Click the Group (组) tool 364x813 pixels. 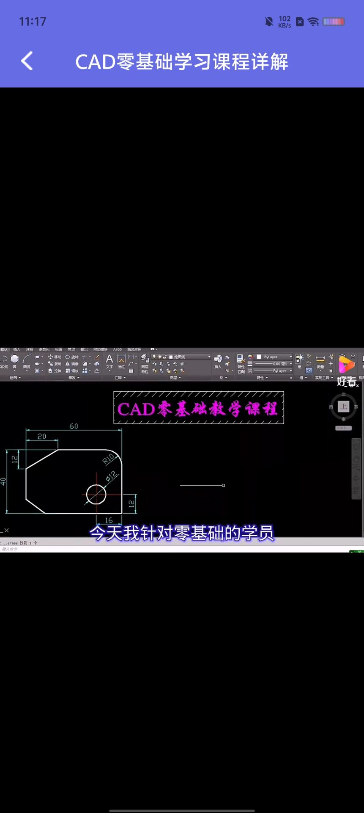[x=300, y=362]
